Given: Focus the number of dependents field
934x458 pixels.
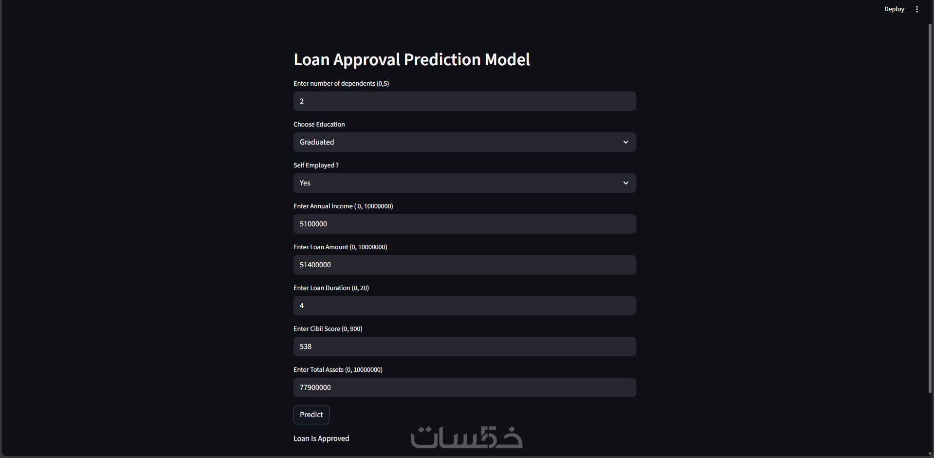Looking at the screenshot, I should click(464, 101).
